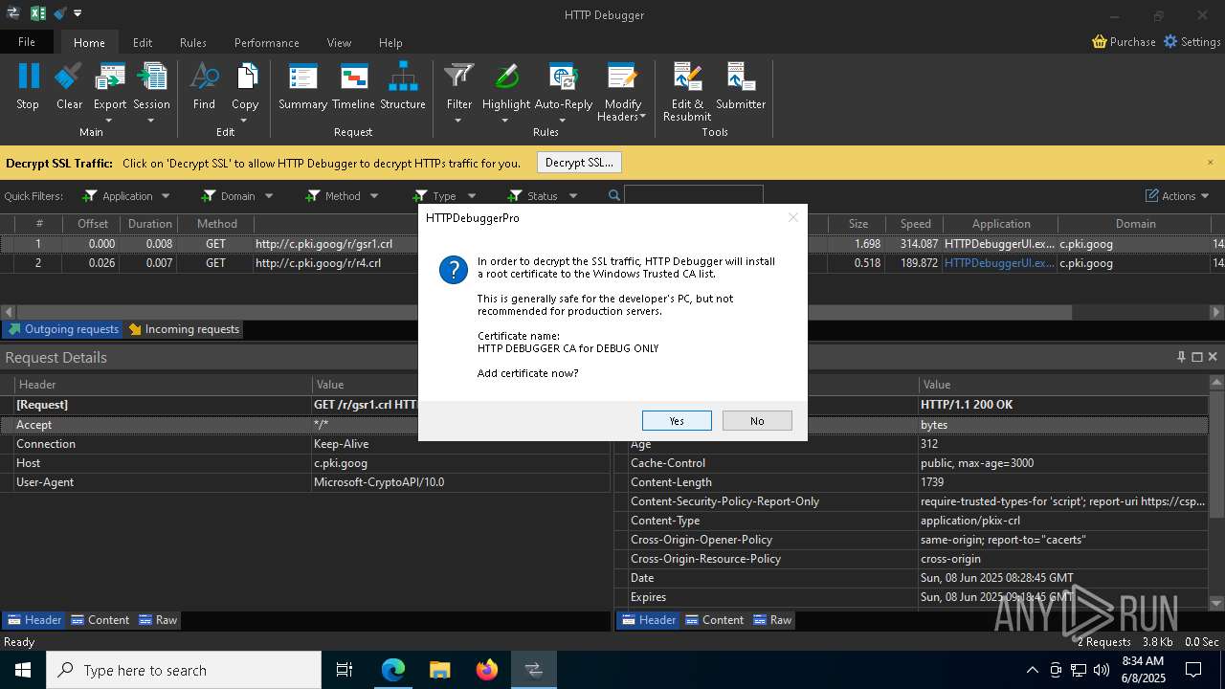Click the User-Agent header row
The image size is (1225, 689).
coord(306,482)
